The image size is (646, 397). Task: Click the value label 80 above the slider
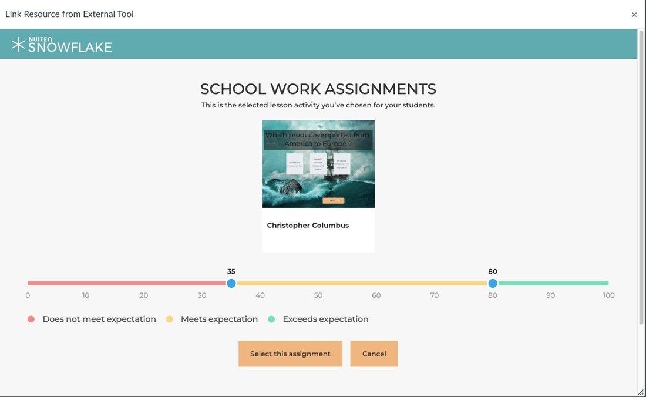[x=492, y=271]
